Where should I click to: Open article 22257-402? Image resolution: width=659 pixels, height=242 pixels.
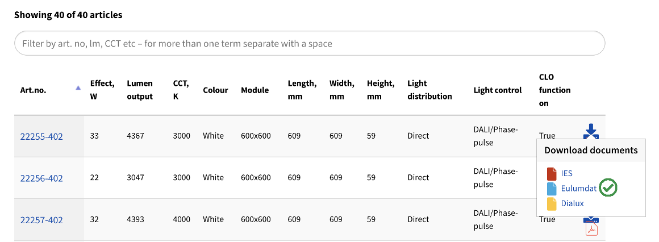click(x=41, y=220)
